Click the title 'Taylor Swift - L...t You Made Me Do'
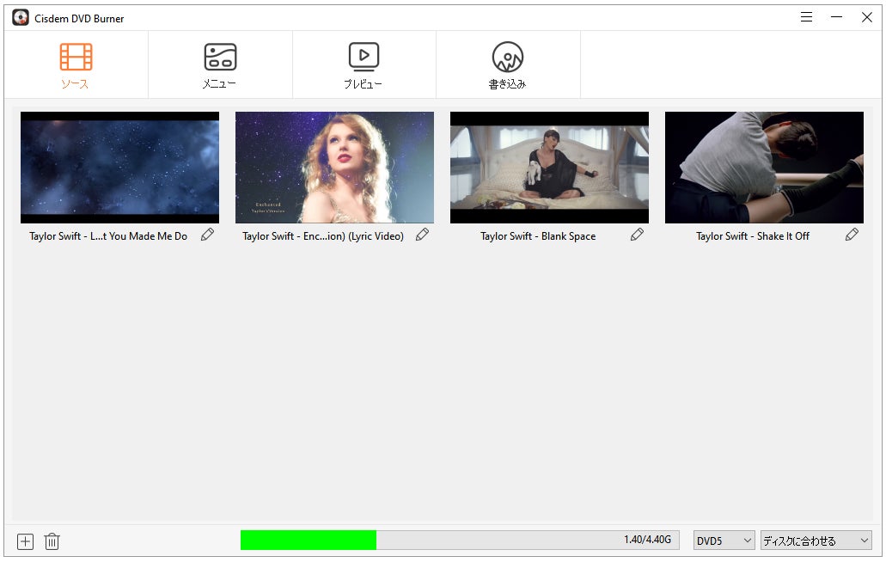Viewport: 886px width, 562px height. [x=108, y=236]
